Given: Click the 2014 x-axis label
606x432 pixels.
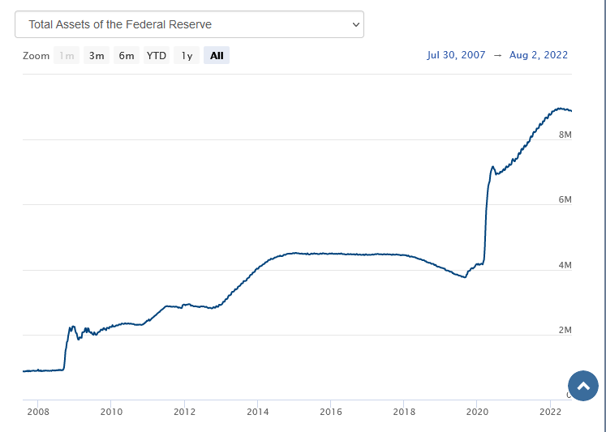Looking at the screenshot, I should pos(258,412).
